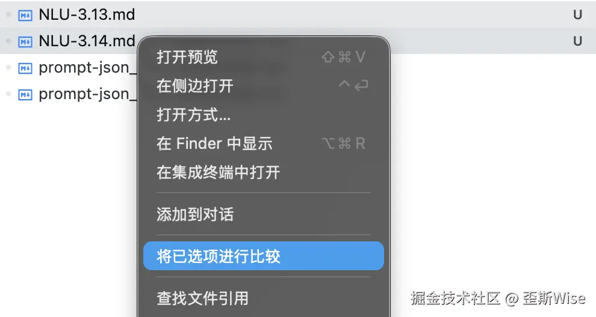Image resolution: width=596 pixels, height=317 pixels.
Task: Click the Markdown icon of NLU-3.13.md
Action: (x=25, y=15)
